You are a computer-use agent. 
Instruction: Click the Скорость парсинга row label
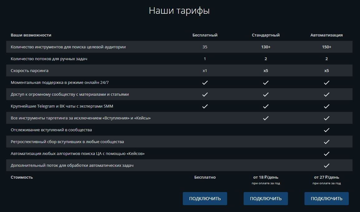pos(30,71)
